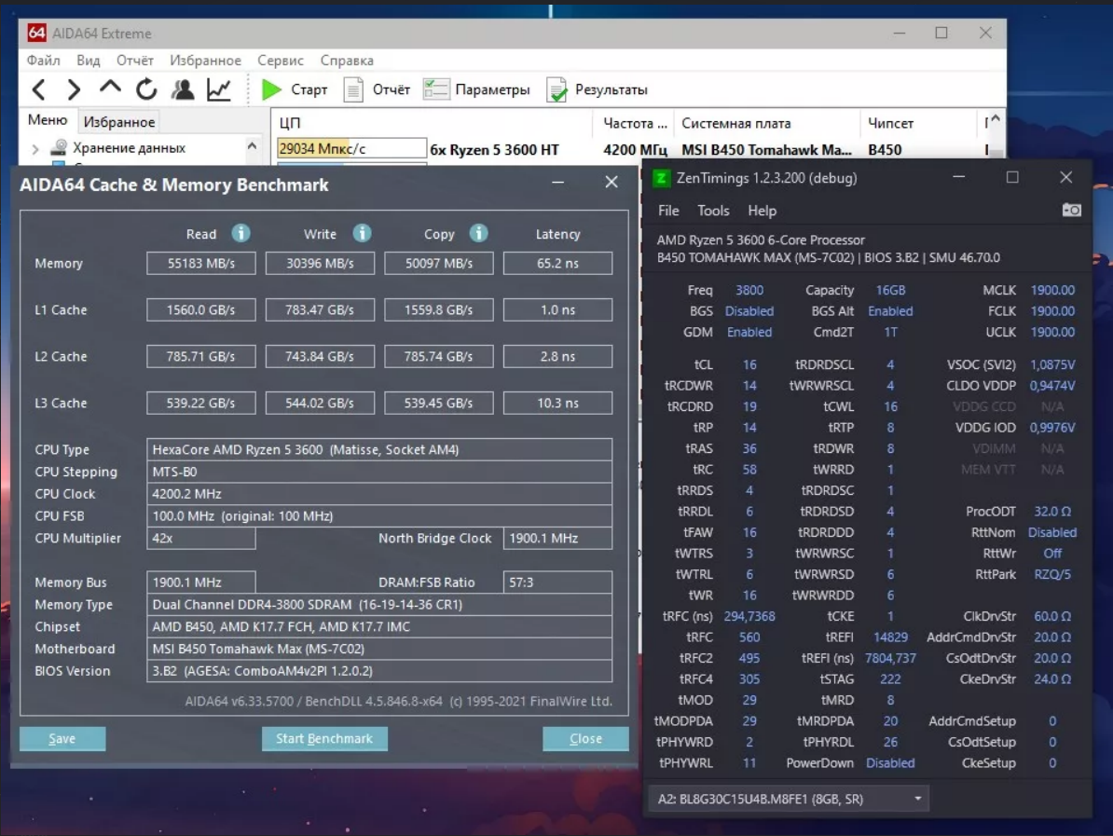This screenshot has height=836, width=1113.
Task: Open Результаты in the AIDA64 toolbar
Action: click(597, 89)
